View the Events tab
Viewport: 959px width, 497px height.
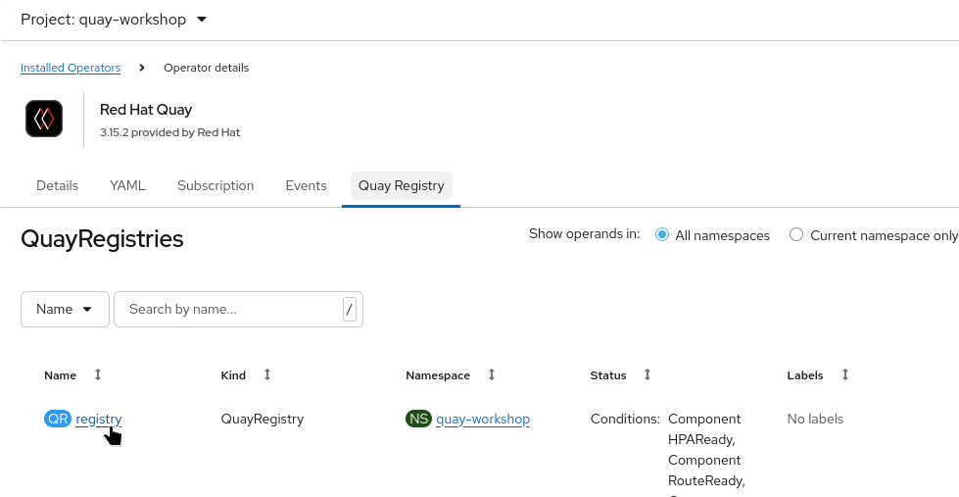(306, 185)
